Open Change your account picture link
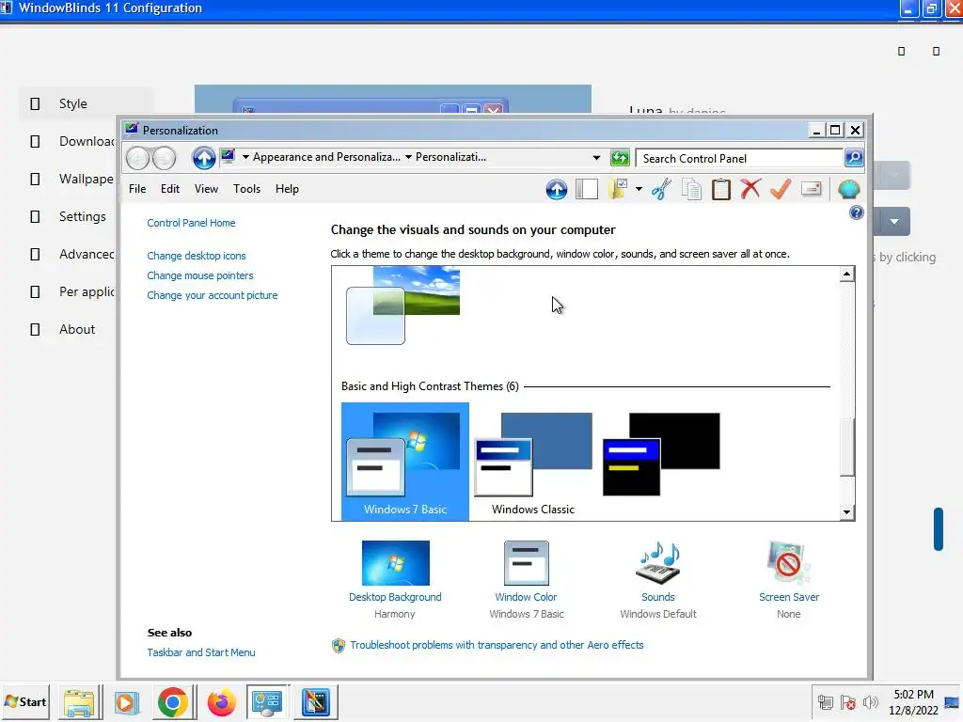963x722 pixels. 213,295
